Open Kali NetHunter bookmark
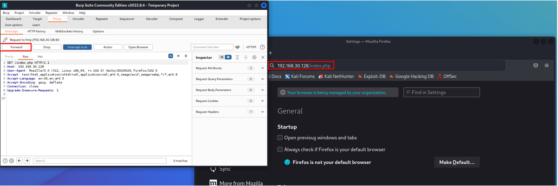 pyautogui.click(x=337, y=76)
